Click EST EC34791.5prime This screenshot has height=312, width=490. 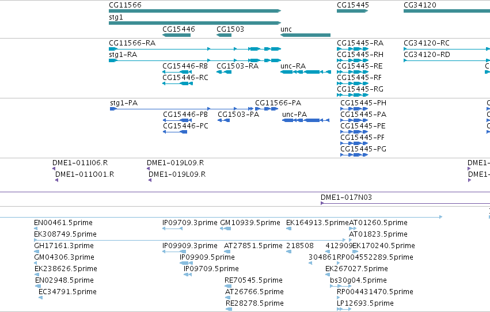pyautogui.click(x=40, y=298)
